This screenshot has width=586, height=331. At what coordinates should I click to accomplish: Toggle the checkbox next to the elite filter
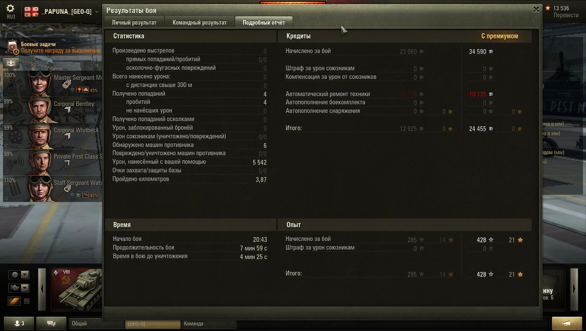(27, 301)
